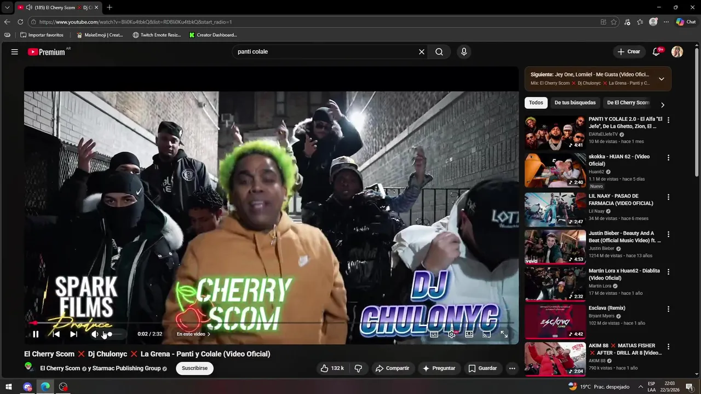
Task: Open Creator Dashboard bookmark
Action: pos(213,35)
